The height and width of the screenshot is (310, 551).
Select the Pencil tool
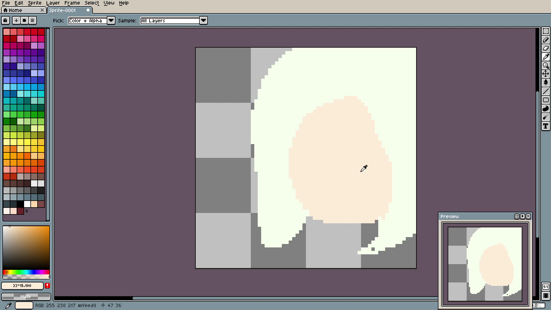coord(546,40)
